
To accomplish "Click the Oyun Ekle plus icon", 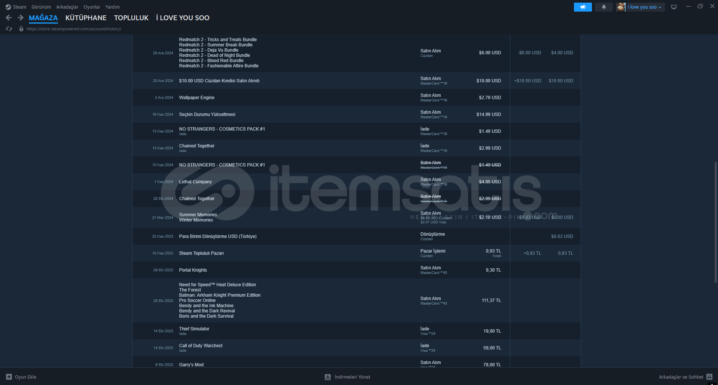I will 9,377.
